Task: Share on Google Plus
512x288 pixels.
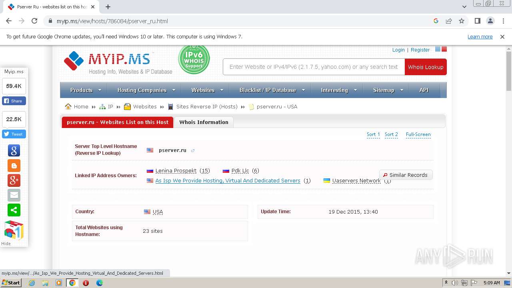Action: pyautogui.click(x=14, y=180)
